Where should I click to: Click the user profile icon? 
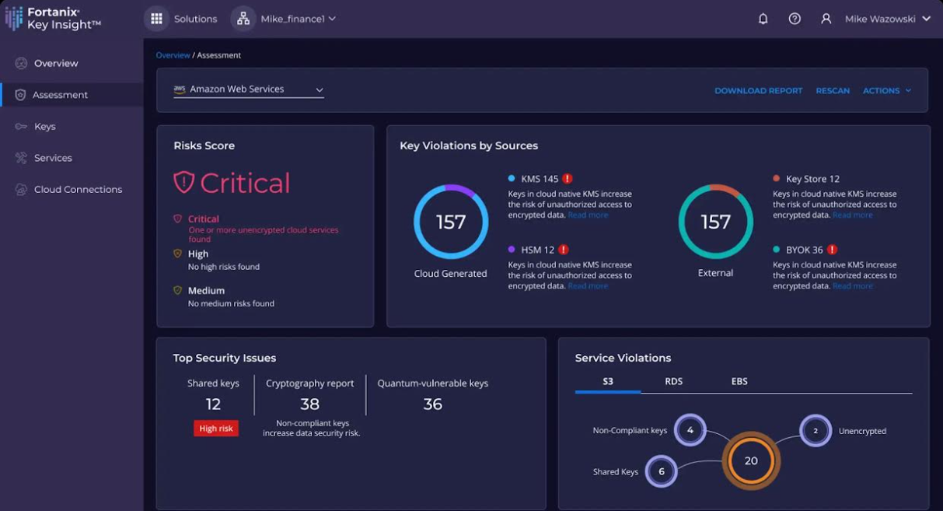tap(826, 19)
